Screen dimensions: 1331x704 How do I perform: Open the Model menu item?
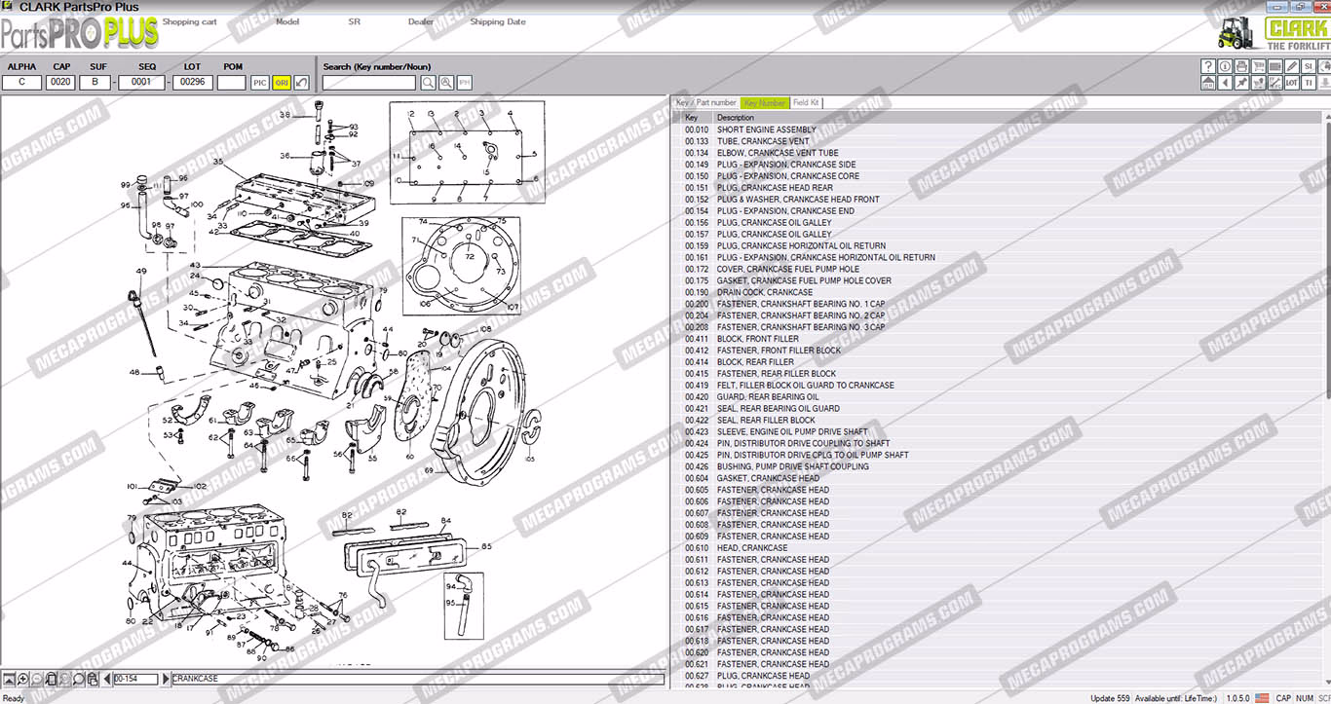pos(287,21)
